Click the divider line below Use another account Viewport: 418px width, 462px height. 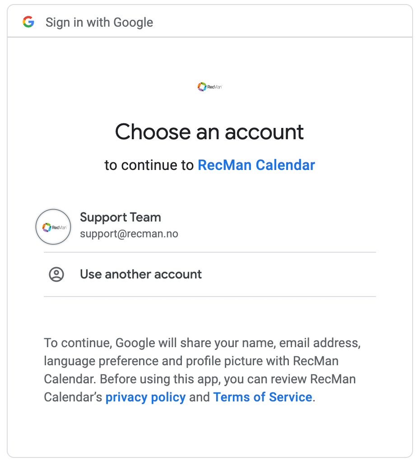coord(209,297)
